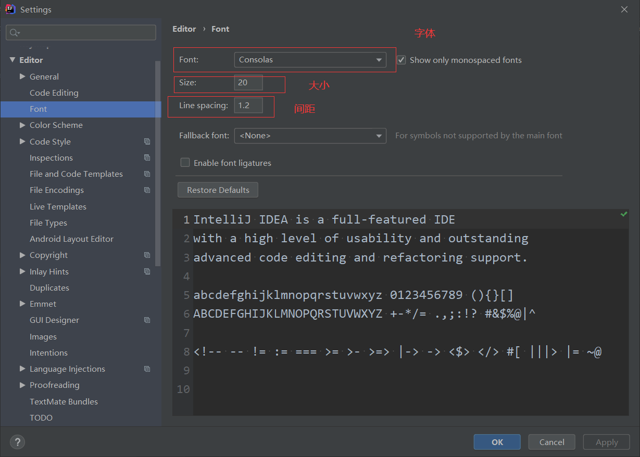Click the IntelliJ IDEA logo in title bar

(10, 9)
